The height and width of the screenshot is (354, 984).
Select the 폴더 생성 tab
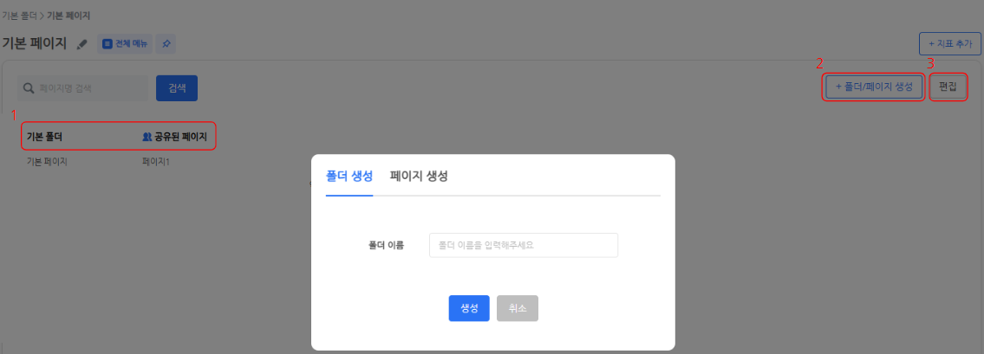[349, 176]
